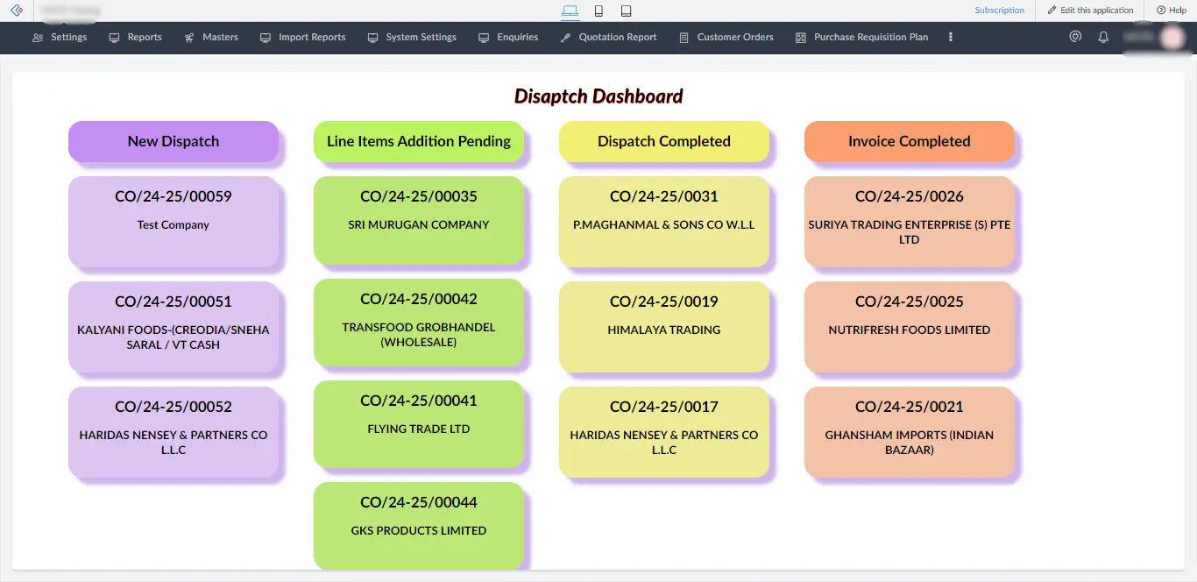Viewport: 1197px width, 582px height.
Task: Open the Subscription link
Action: click(x=1000, y=10)
